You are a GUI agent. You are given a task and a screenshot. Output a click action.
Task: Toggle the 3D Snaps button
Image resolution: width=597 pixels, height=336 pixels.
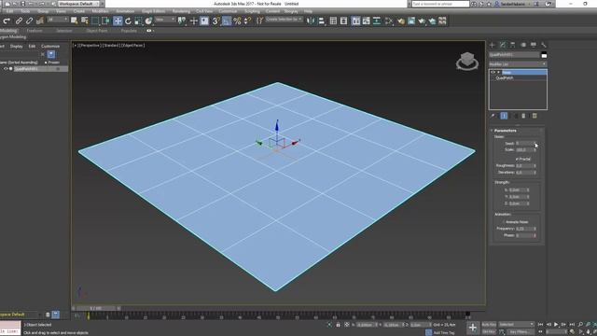[x=215, y=21]
